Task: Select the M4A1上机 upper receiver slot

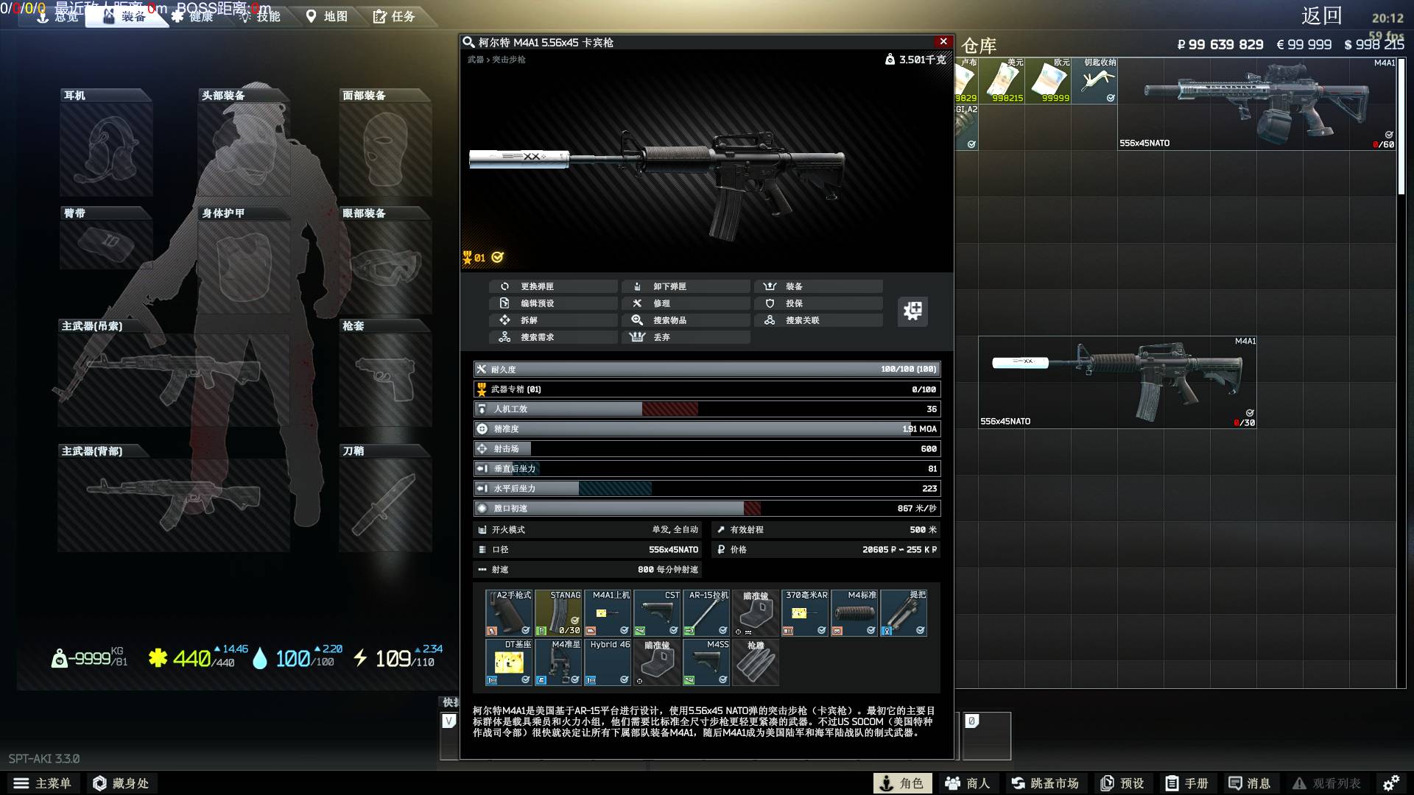Action: (608, 612)
